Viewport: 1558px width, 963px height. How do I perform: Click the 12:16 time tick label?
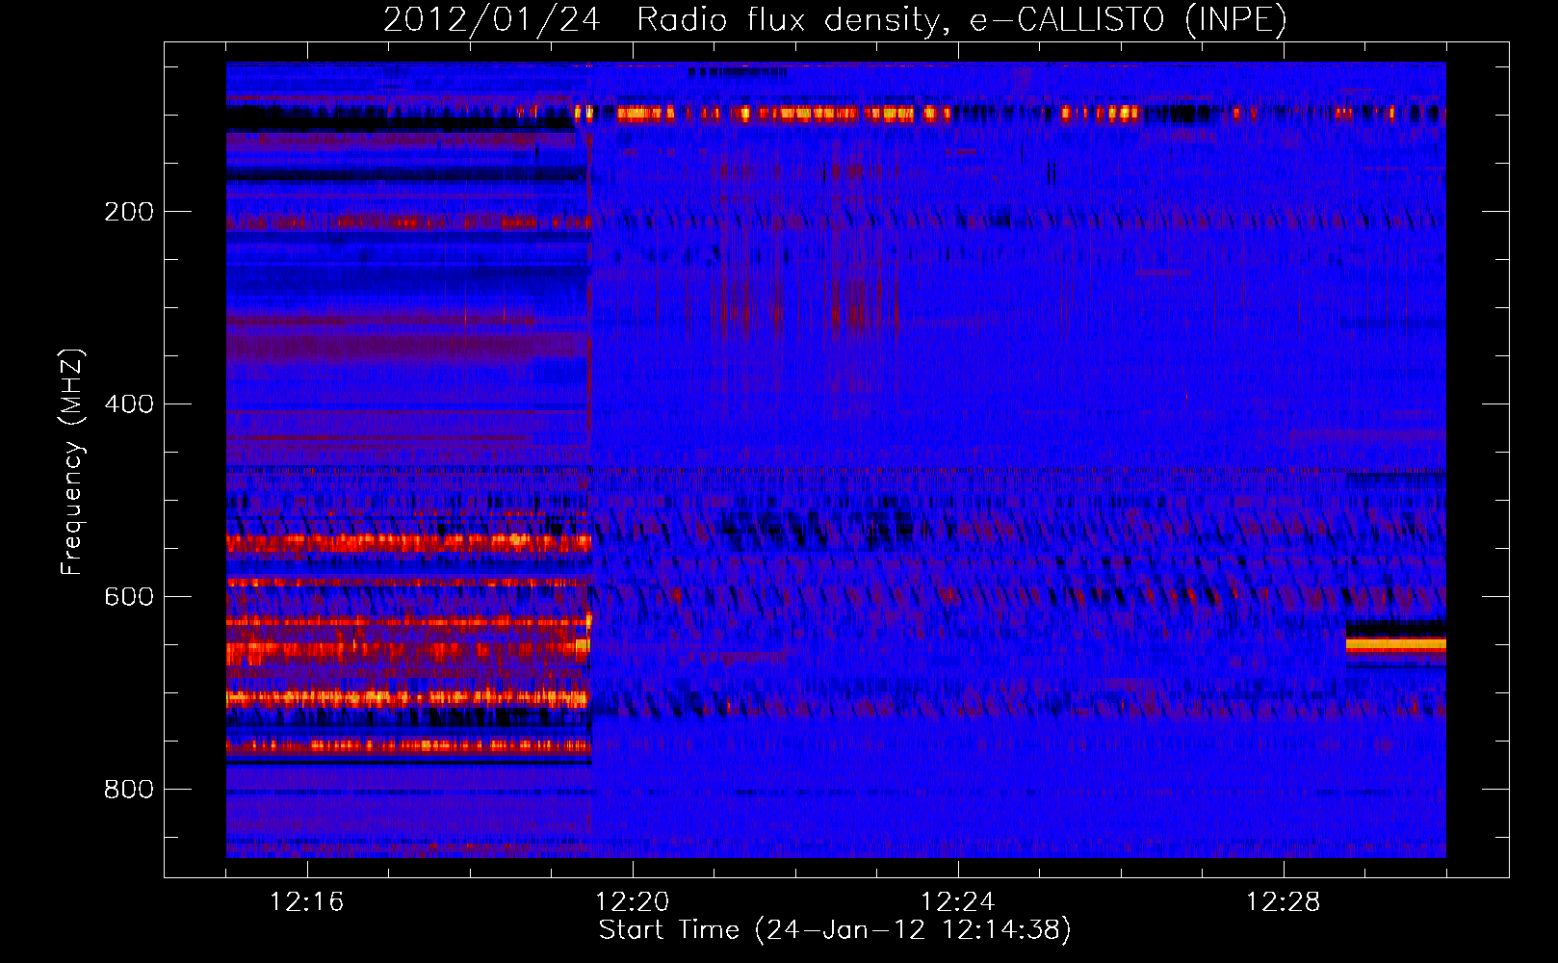tap(307, 901)
